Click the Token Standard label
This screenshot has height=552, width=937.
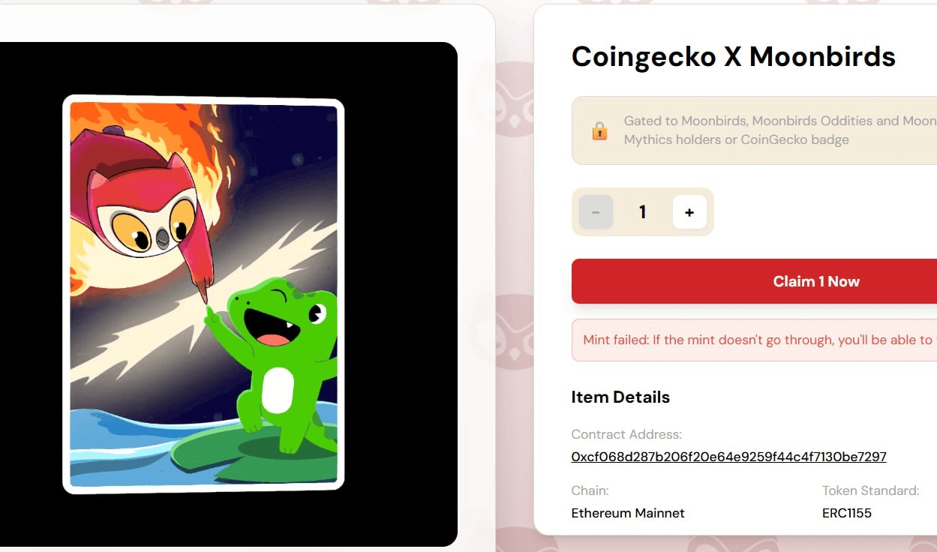click(870, 490)
